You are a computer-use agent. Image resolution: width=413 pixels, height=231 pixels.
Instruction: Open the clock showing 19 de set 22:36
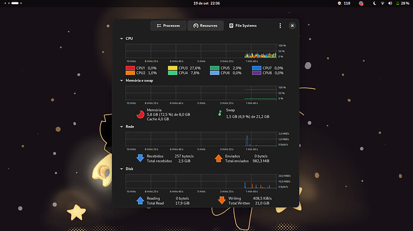tap(206, 3)
